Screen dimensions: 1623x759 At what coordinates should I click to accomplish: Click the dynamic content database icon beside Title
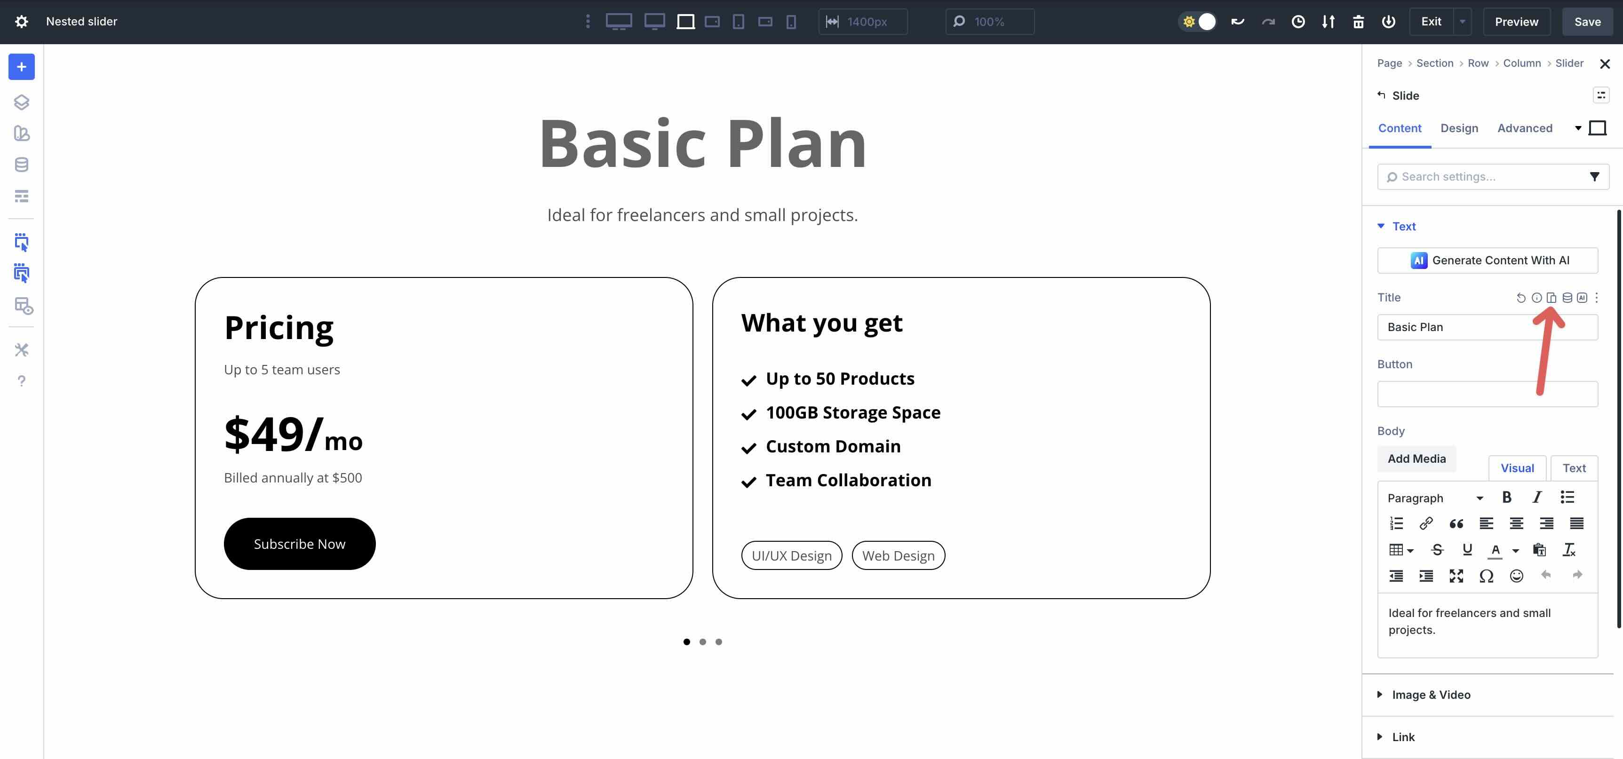1567,297
